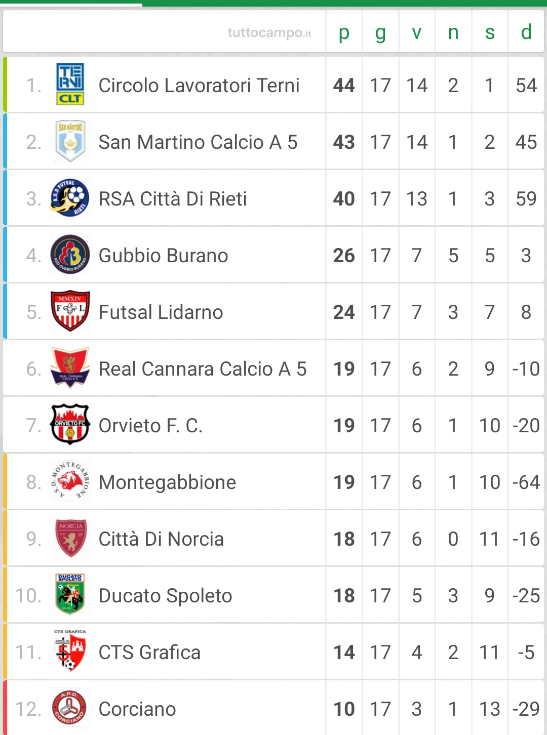The height and width of the screenshot is (735, 547).
Task: Select the goal difference d column header
Action: [526, 32]
